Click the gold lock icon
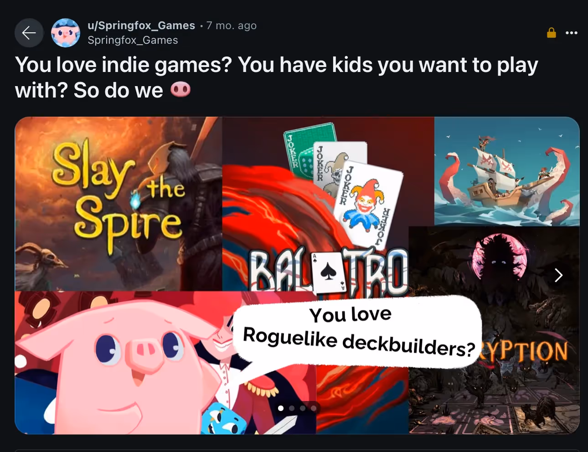 pyautogui.click(x=552, y=33)
